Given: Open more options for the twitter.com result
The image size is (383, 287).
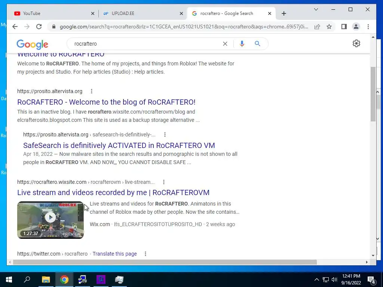Looking at the screenshot, I should (x=145, y=254).
